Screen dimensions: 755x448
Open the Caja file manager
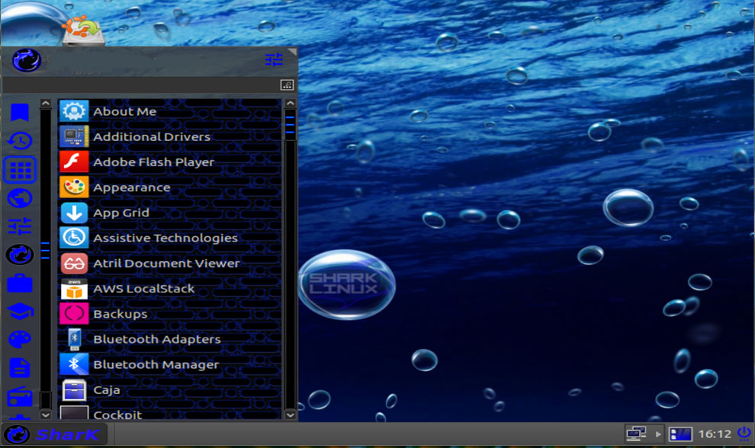tap(169, 390)
